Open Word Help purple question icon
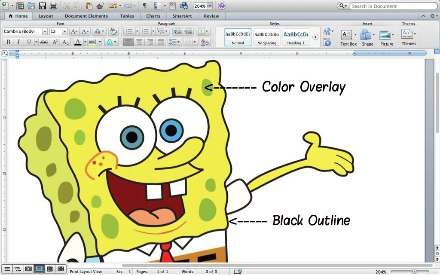440x275 pixels. click(222, 6)
